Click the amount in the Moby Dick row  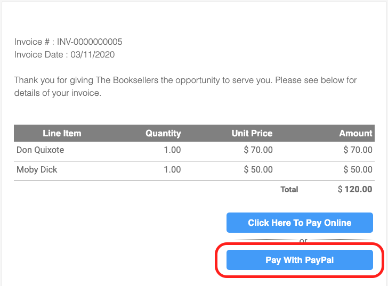tap(358, 170)
